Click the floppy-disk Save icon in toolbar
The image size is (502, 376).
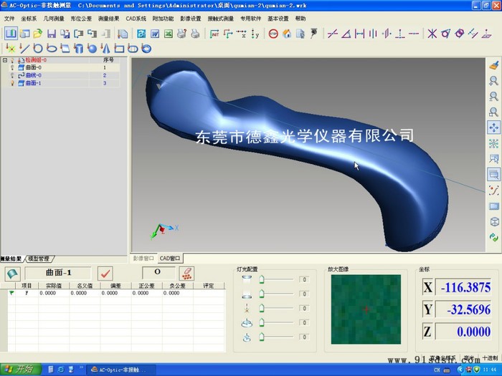click(51, 34)
